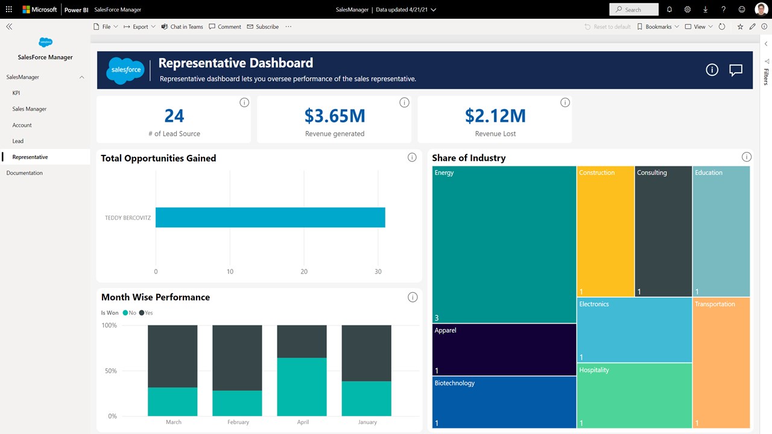Viewport: 772px width, 434px height.
Task: Open the KPI report page
Action: [45, 93]
